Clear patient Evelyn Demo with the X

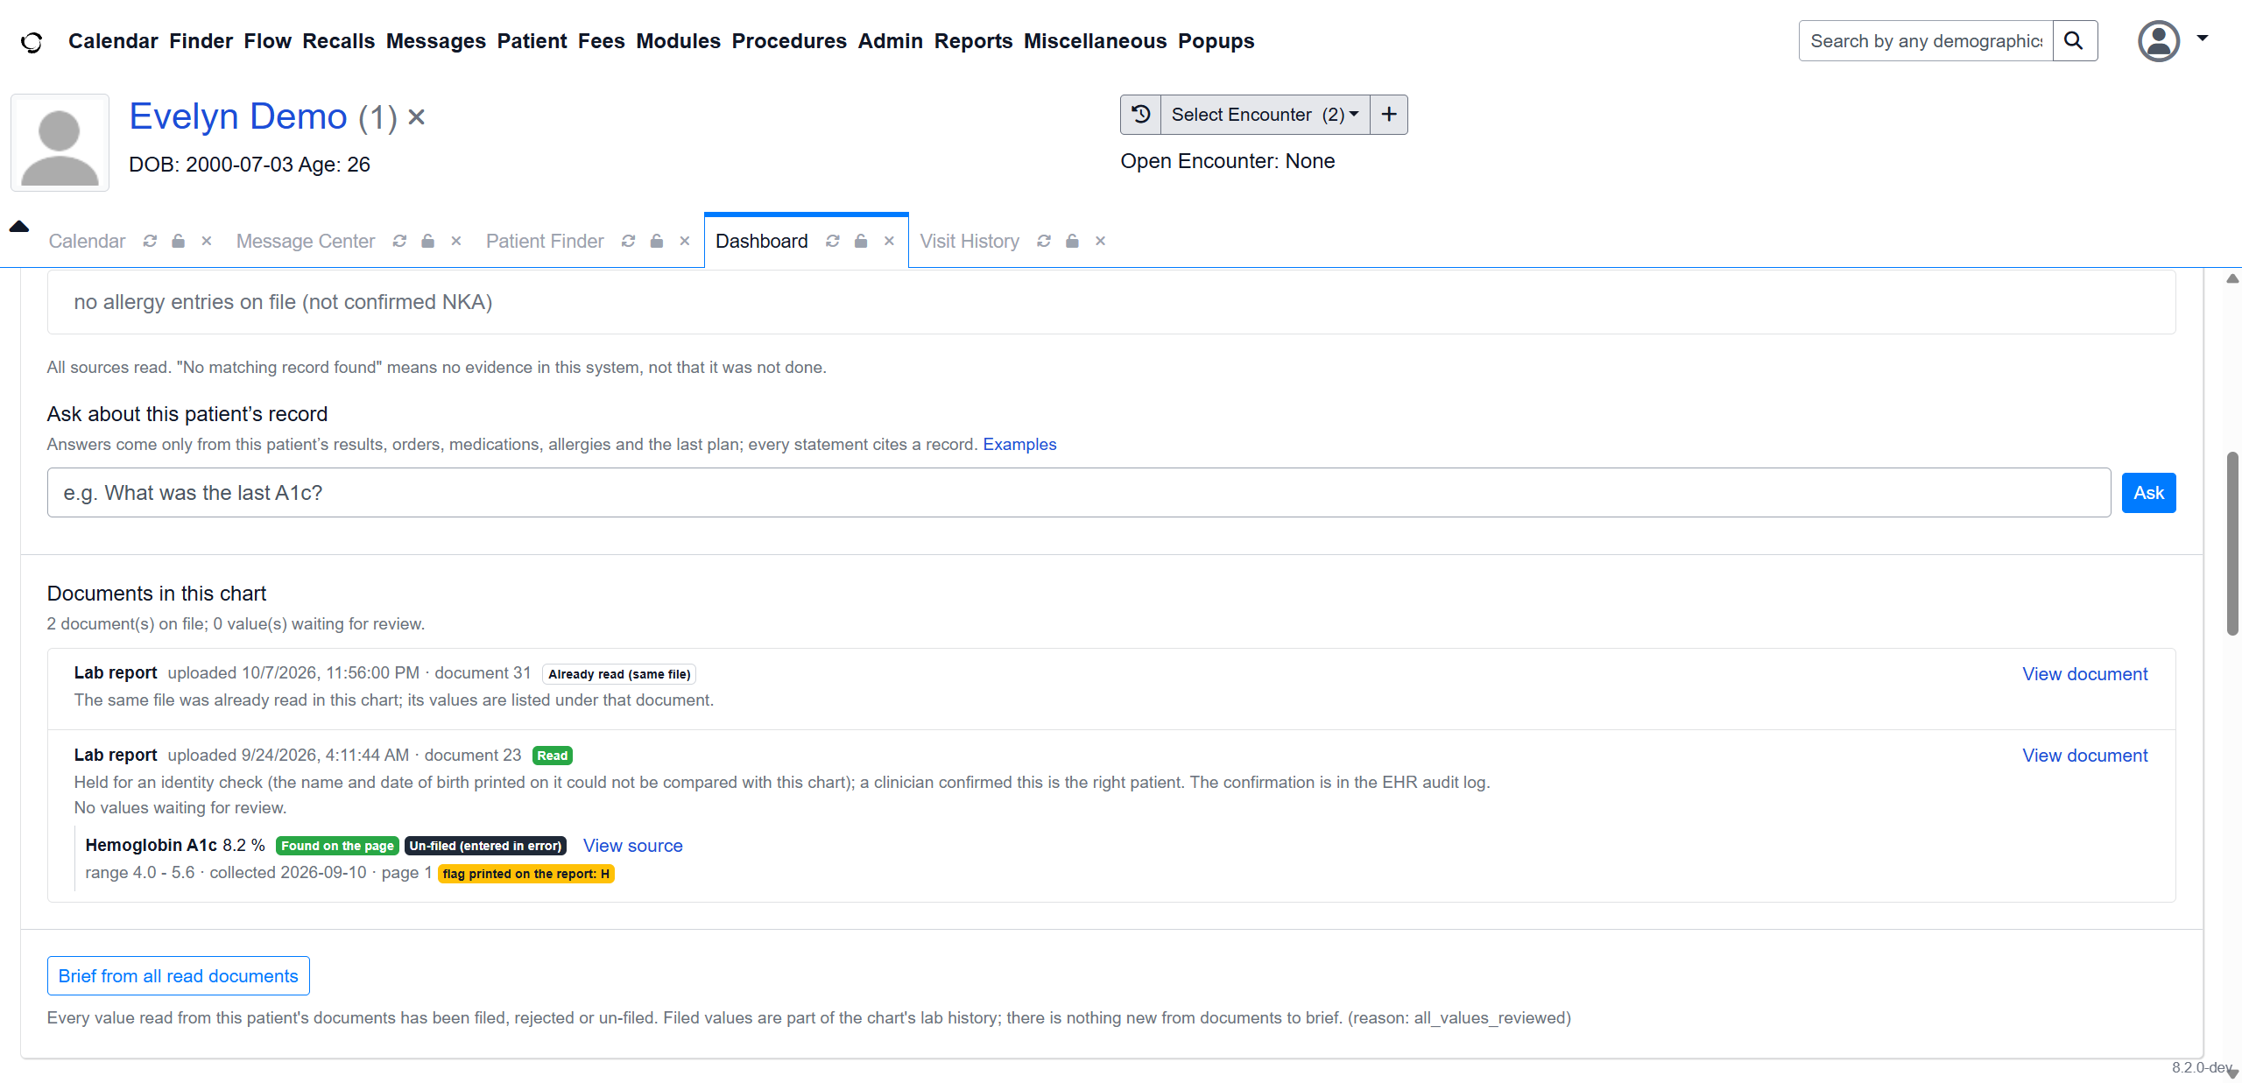tap(417, 116)
